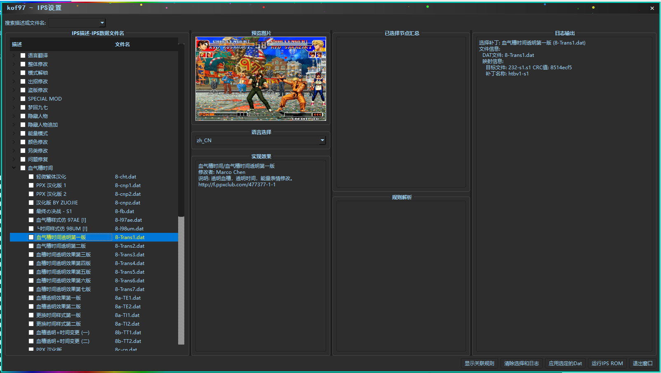Viewport: 661px width, 373px height.
Task: Click the DAT文件: 8-Trans1.dat log line
Action: pos(508,55)
